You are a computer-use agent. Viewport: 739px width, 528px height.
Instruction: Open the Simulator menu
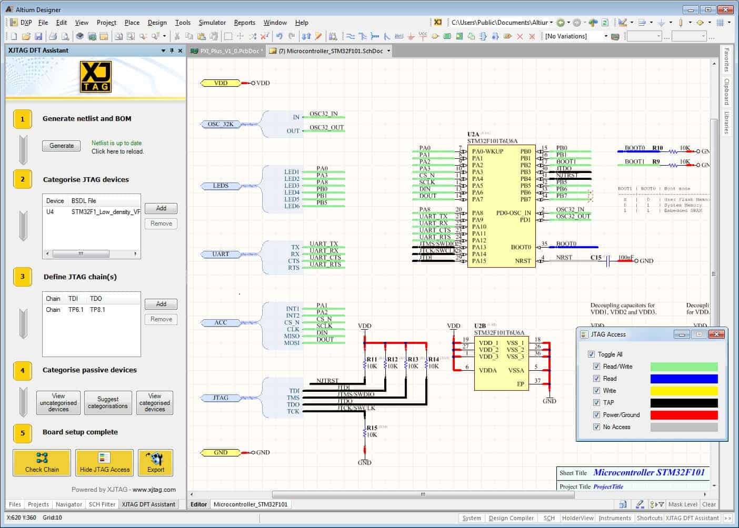pos(212,23)
